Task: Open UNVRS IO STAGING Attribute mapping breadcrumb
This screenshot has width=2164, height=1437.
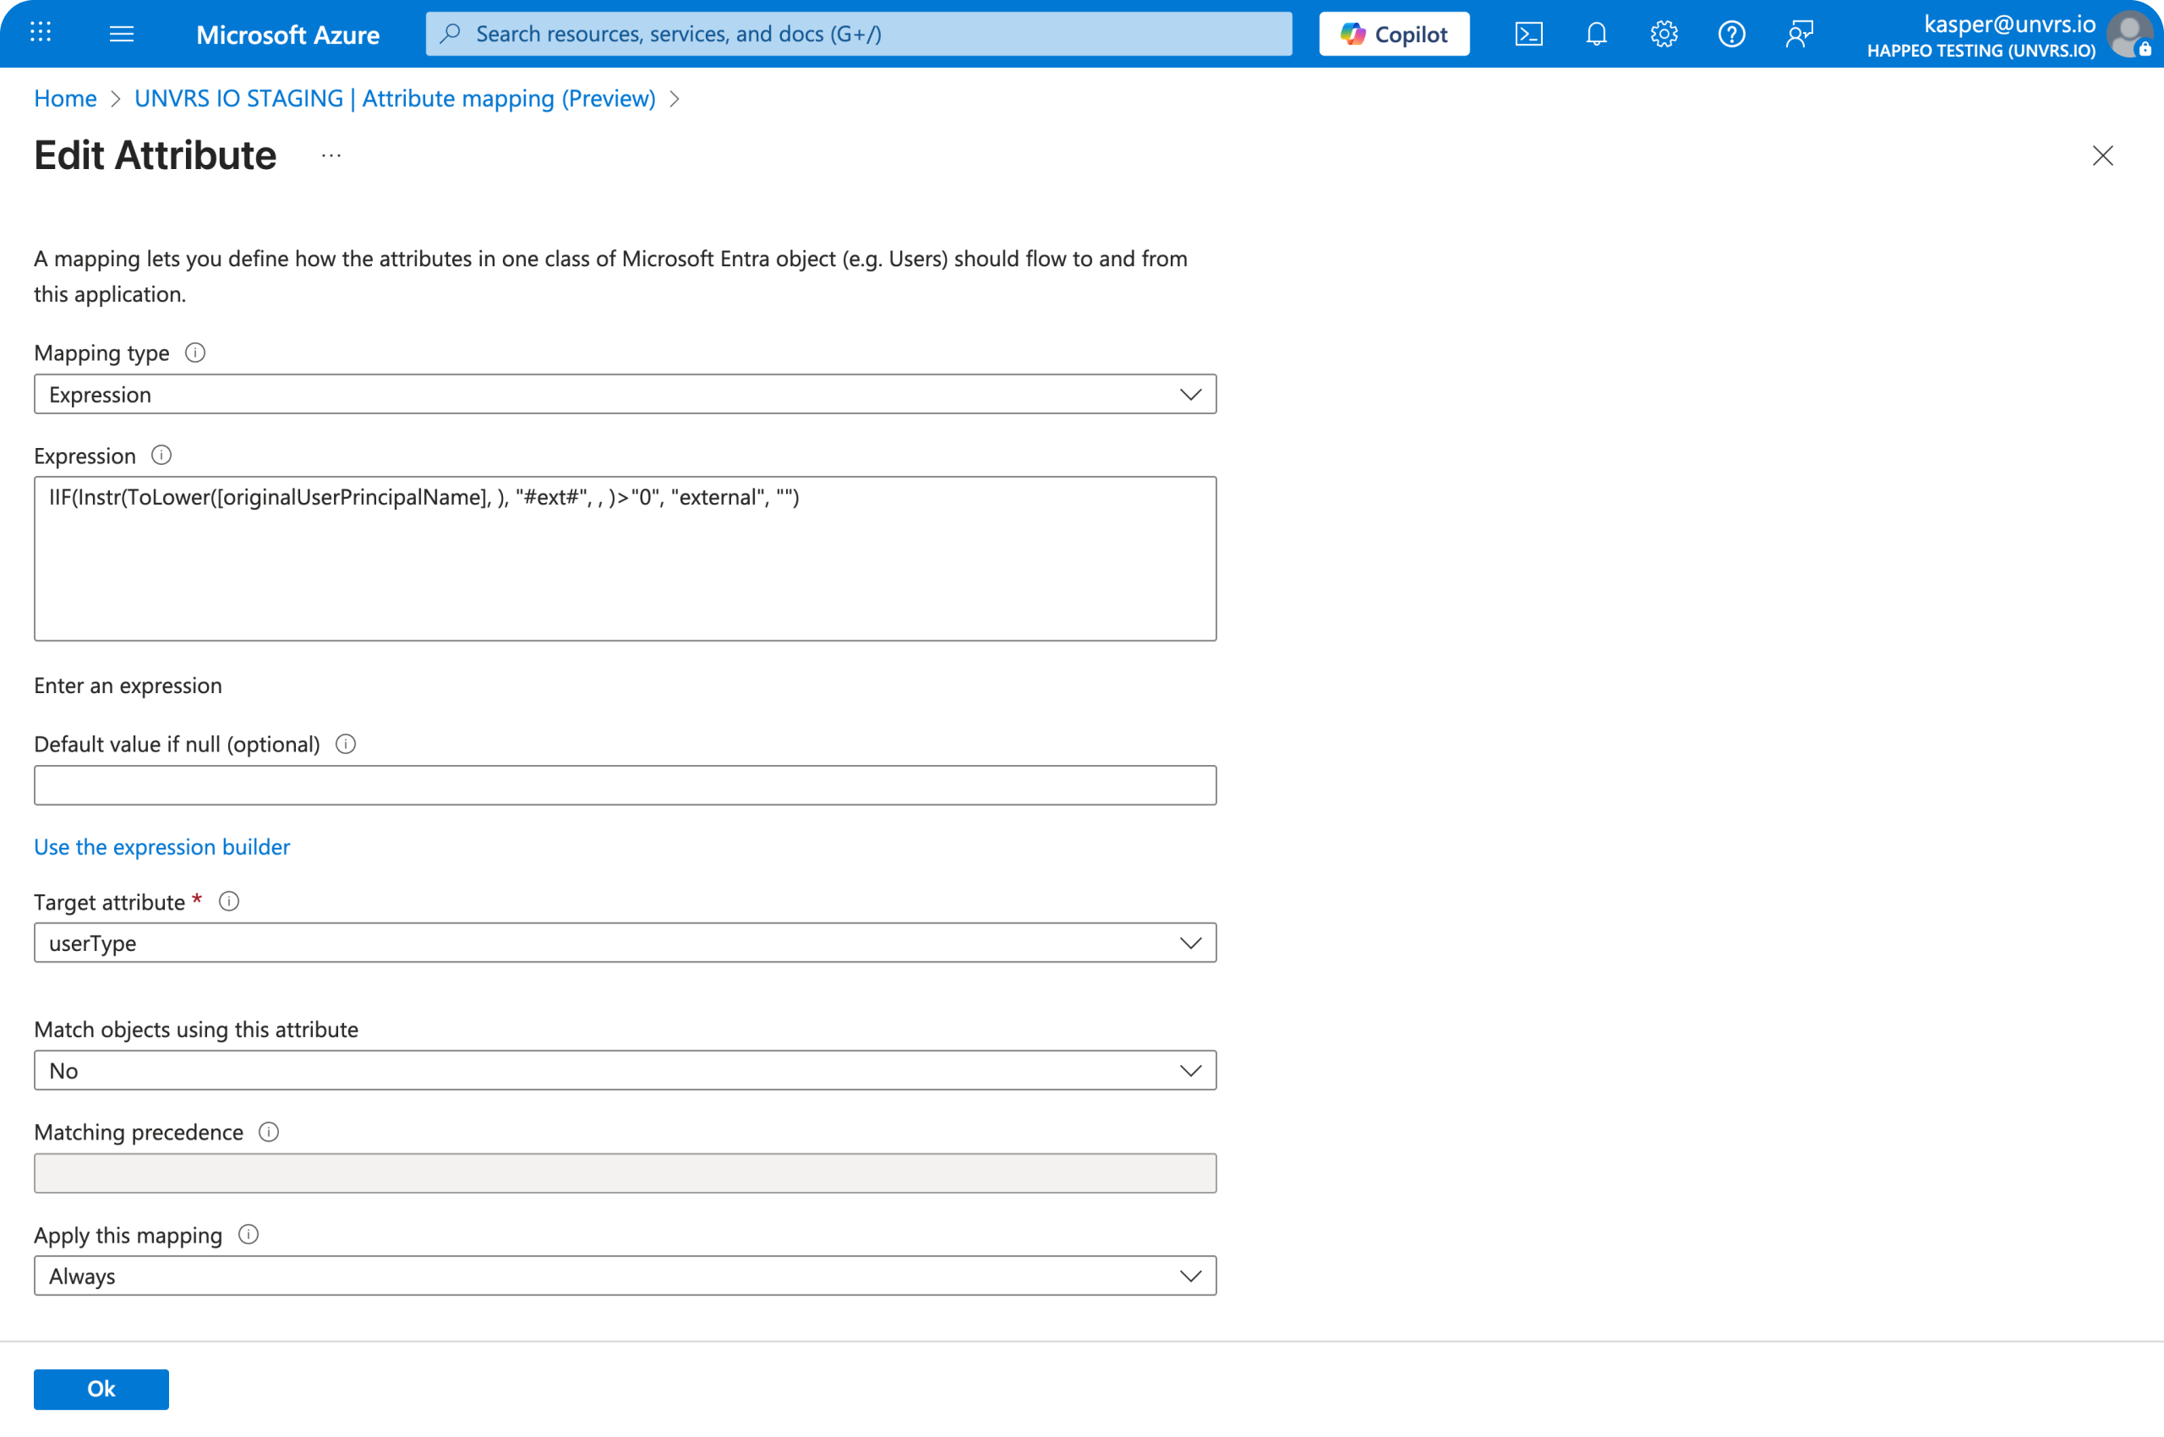Action: tap(394, 98)
